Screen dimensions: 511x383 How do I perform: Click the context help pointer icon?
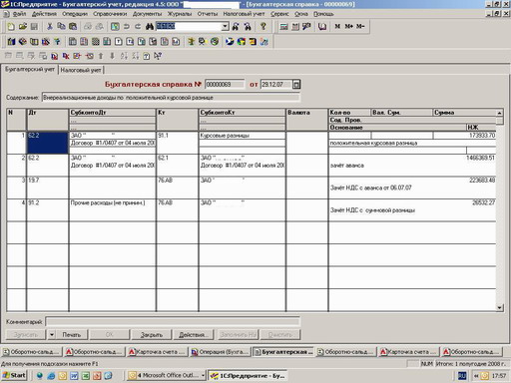click(158, 56)
